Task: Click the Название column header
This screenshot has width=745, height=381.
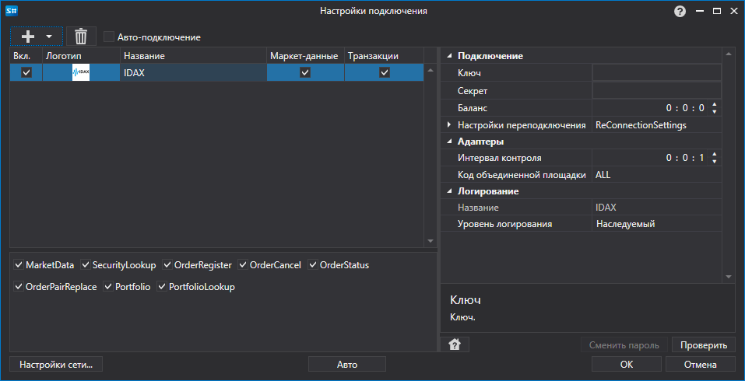Action: (193, 56)
